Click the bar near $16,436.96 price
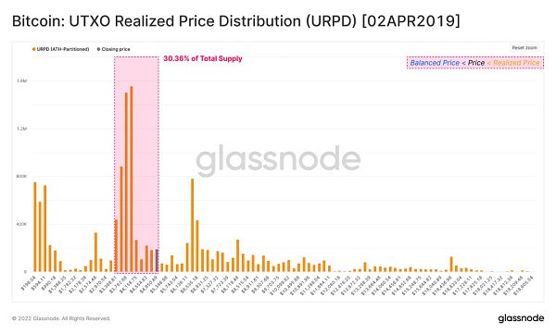The image size is (556, 335). 451,265
